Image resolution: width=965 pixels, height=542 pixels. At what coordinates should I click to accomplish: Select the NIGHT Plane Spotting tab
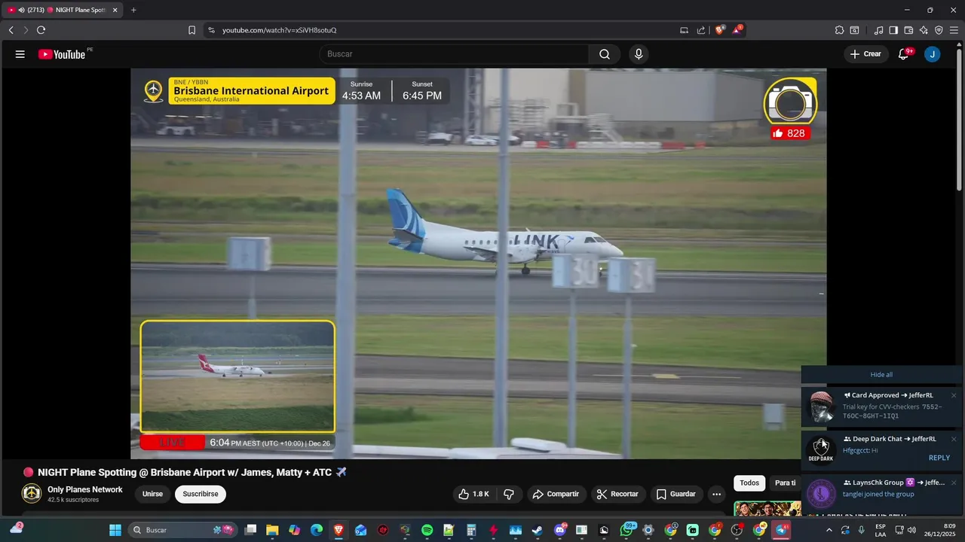[x=63, y=10]
